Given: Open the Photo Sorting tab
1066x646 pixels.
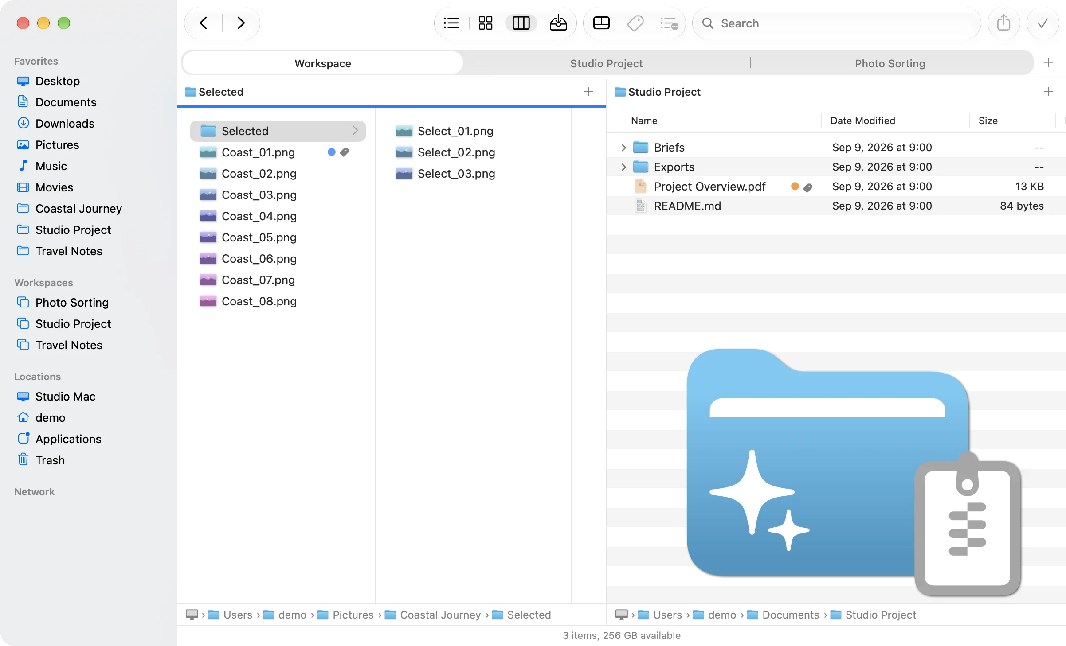Looking at the screenshot, I should coord(890,63).
